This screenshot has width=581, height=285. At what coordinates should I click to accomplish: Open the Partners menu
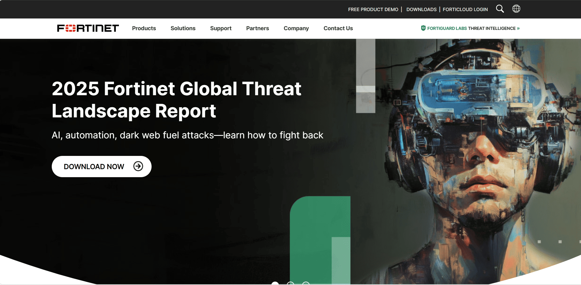[258, 28]
